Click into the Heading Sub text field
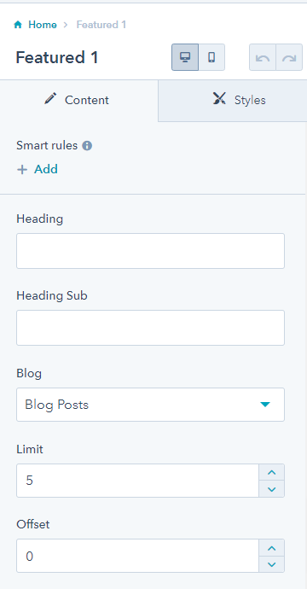 click(150, 328)
